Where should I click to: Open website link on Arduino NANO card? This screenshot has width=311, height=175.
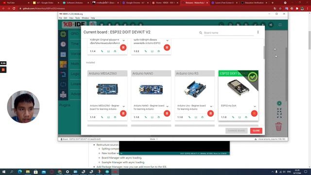pos(146,117)
